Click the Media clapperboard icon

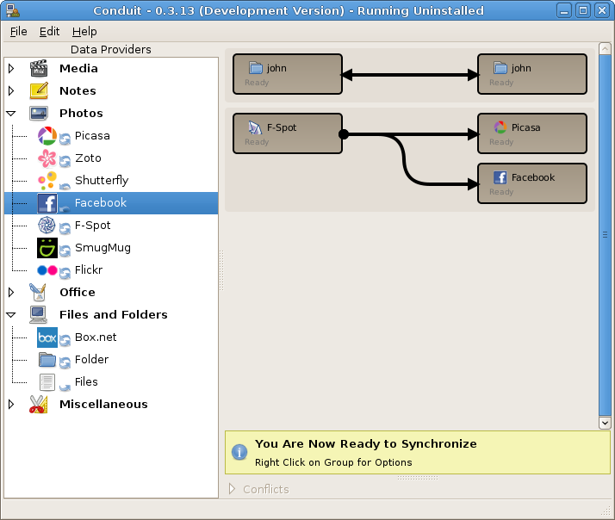(39, 68)
